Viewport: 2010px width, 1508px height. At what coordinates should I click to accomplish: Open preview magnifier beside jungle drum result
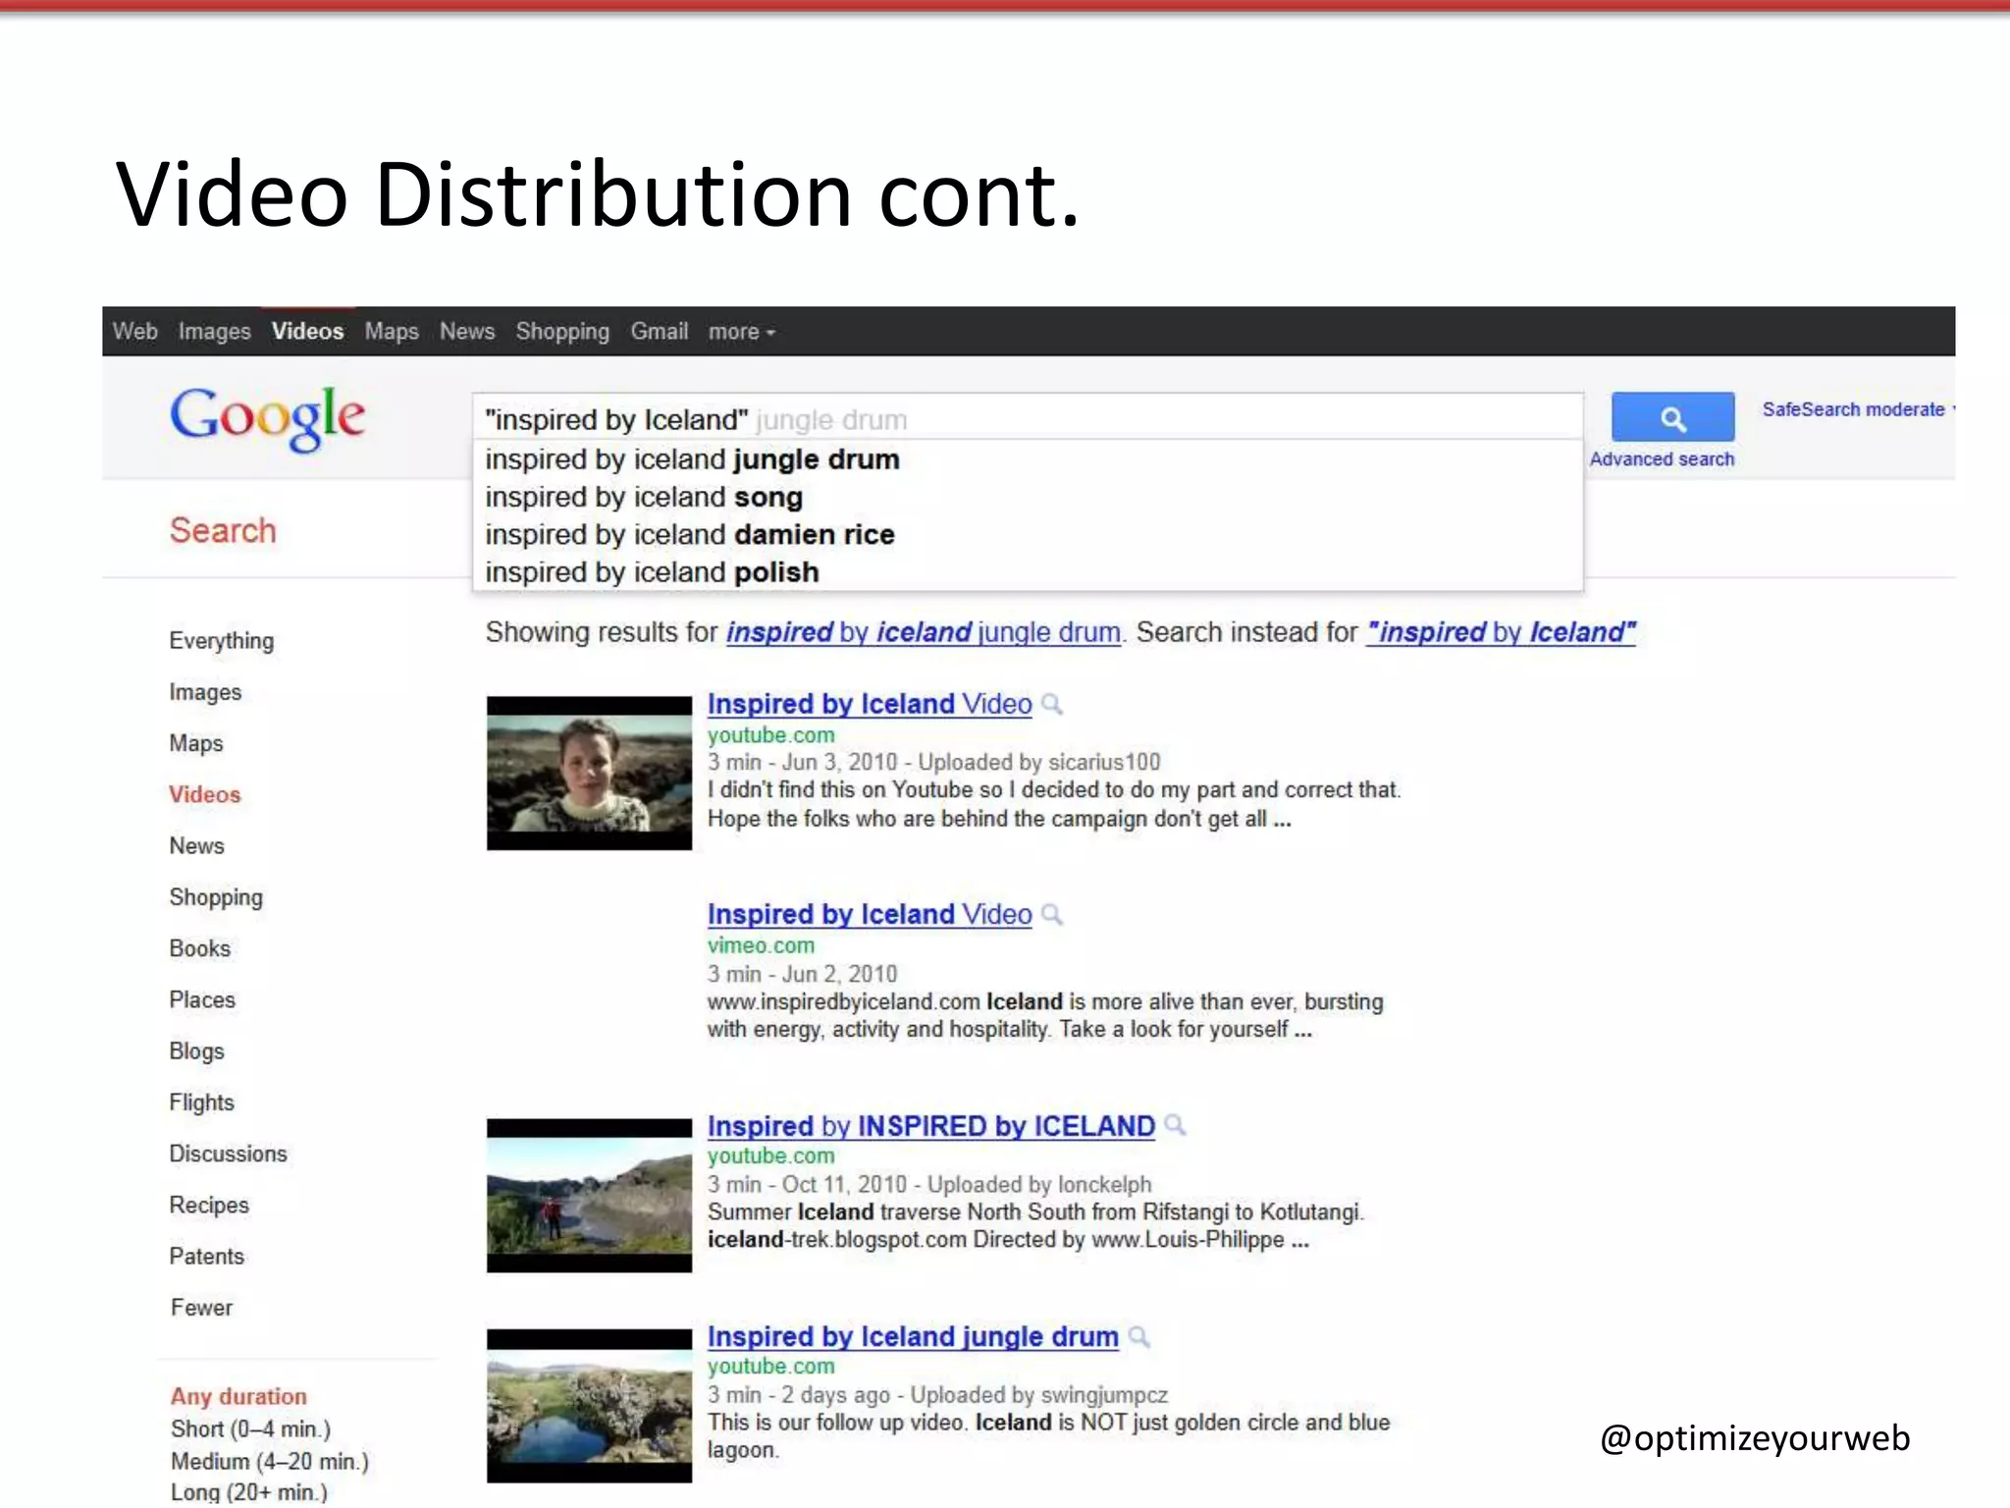coord(1138,1336)
